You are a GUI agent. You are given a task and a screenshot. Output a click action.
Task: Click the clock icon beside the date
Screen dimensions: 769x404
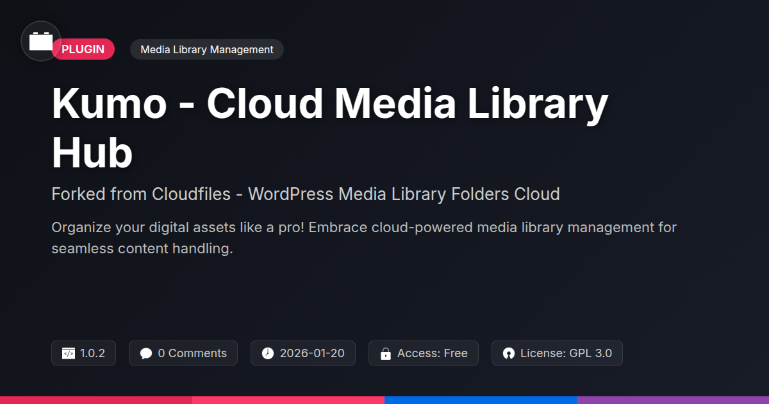pyautogui.click(x=268, y=353)
